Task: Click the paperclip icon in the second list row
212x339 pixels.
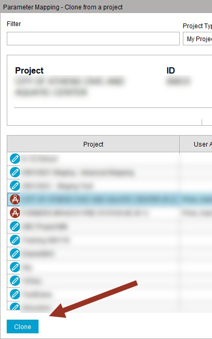Action: (x=15, y=172)
